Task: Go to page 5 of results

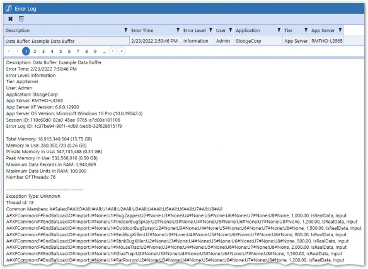Action: [x=60, y=51]
